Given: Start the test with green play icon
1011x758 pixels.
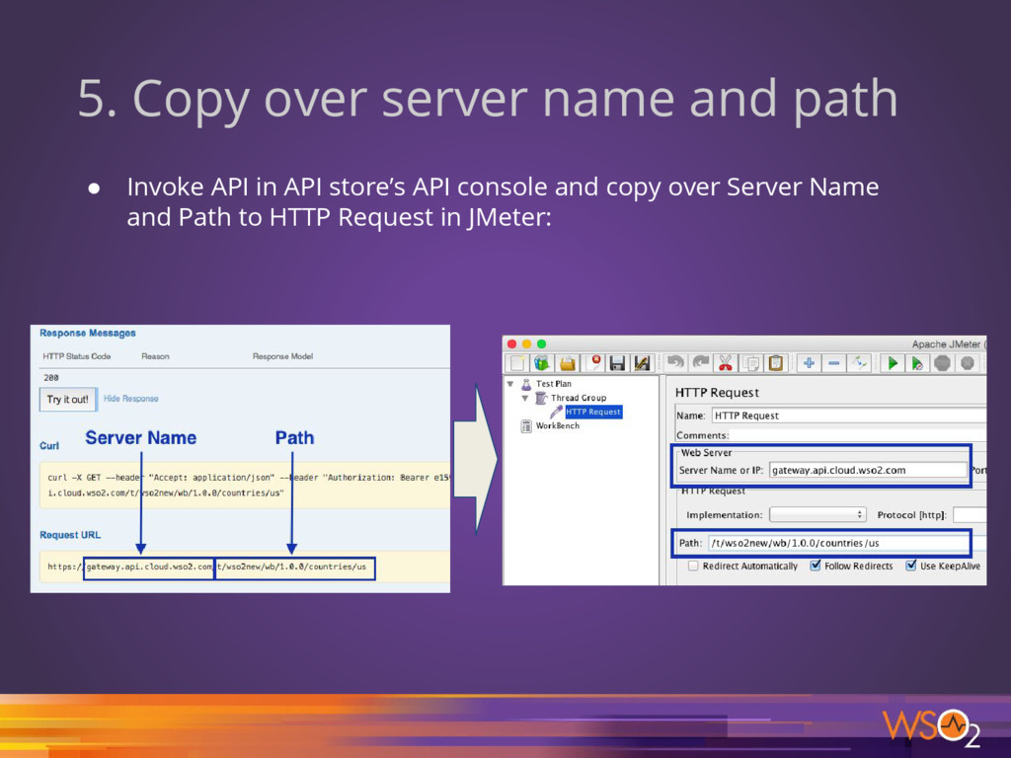Looking at the screenshot, I should (893, 363).
